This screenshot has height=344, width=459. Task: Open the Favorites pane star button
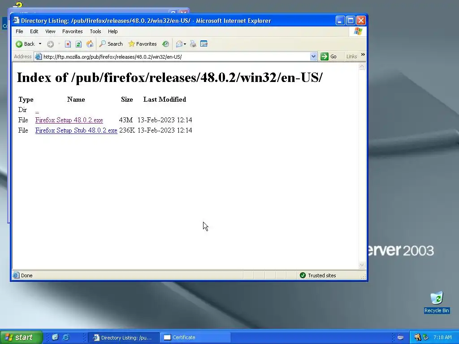(143, 44)
